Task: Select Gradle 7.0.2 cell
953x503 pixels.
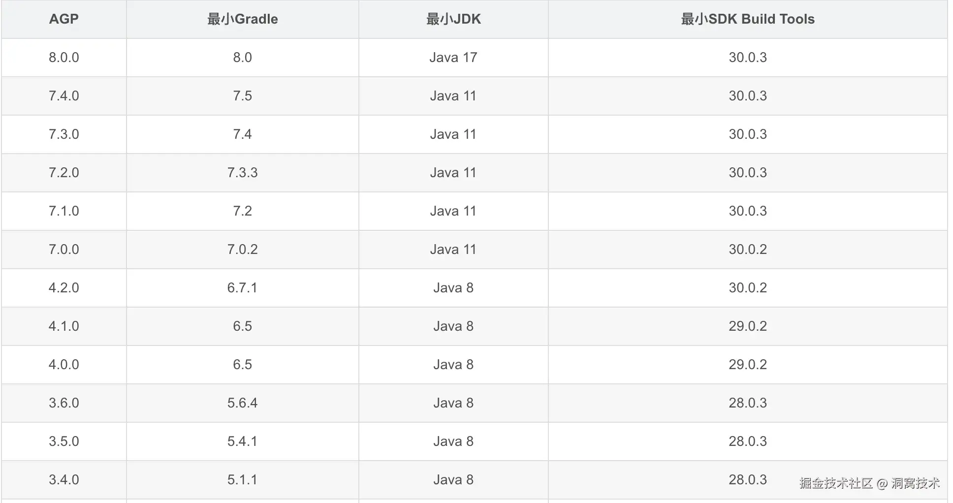Action: point(243,250)
